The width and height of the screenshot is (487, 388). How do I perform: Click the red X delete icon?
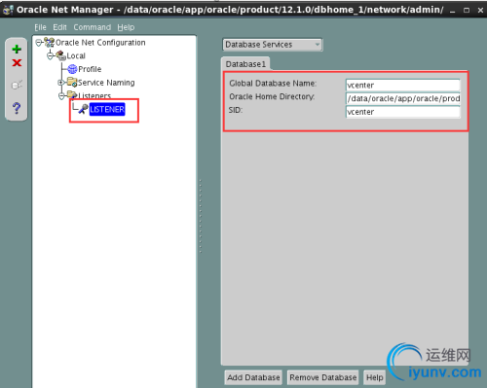tap(17, 63)
